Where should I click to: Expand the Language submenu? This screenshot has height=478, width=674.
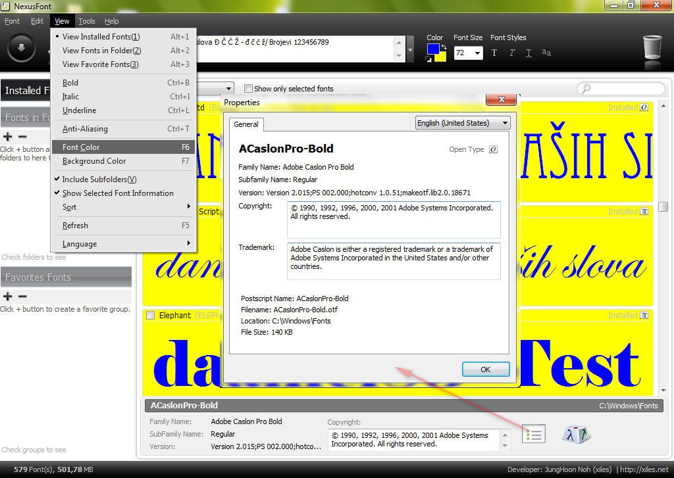pos(123,244)
